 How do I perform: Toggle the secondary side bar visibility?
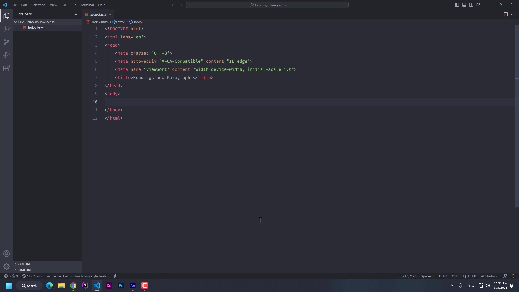471,5
